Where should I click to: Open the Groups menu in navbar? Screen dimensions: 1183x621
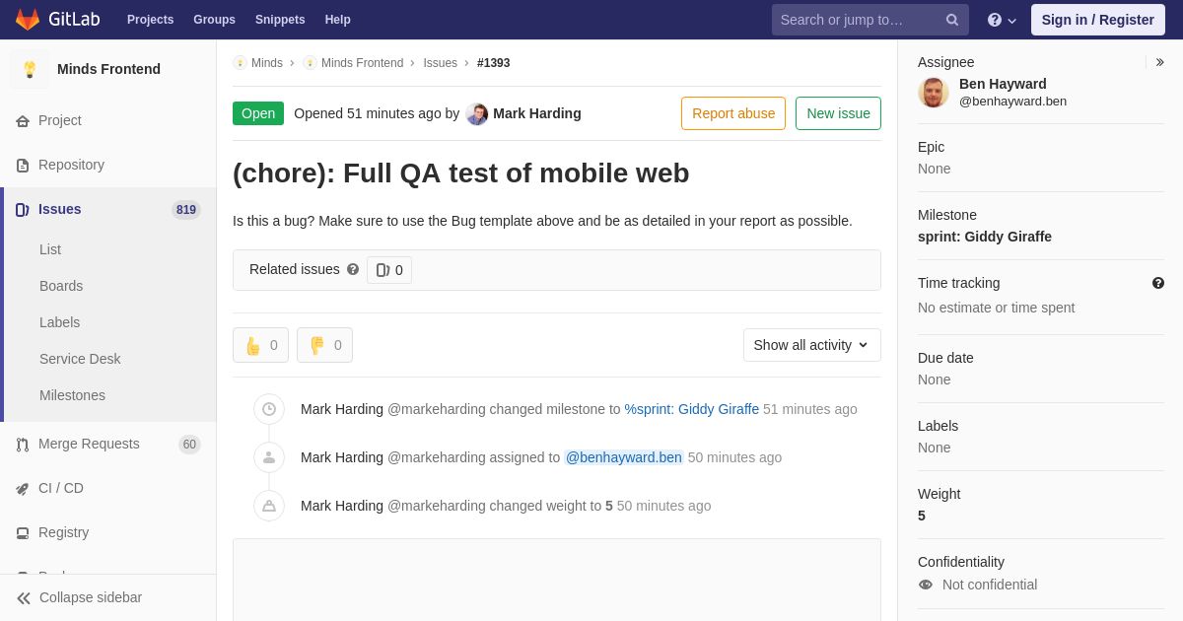[x=214, y=20]
